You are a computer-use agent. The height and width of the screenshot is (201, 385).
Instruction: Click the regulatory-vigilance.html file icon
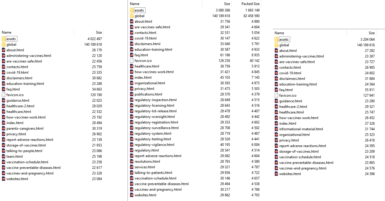(132, 145)
